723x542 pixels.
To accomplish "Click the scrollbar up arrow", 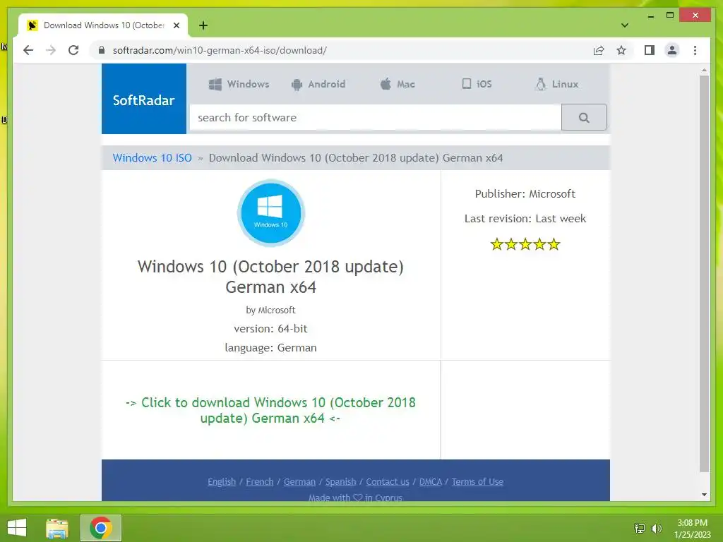I will click(x=704, y=71).
